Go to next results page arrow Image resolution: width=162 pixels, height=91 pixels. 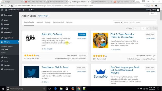pos(152,28)
